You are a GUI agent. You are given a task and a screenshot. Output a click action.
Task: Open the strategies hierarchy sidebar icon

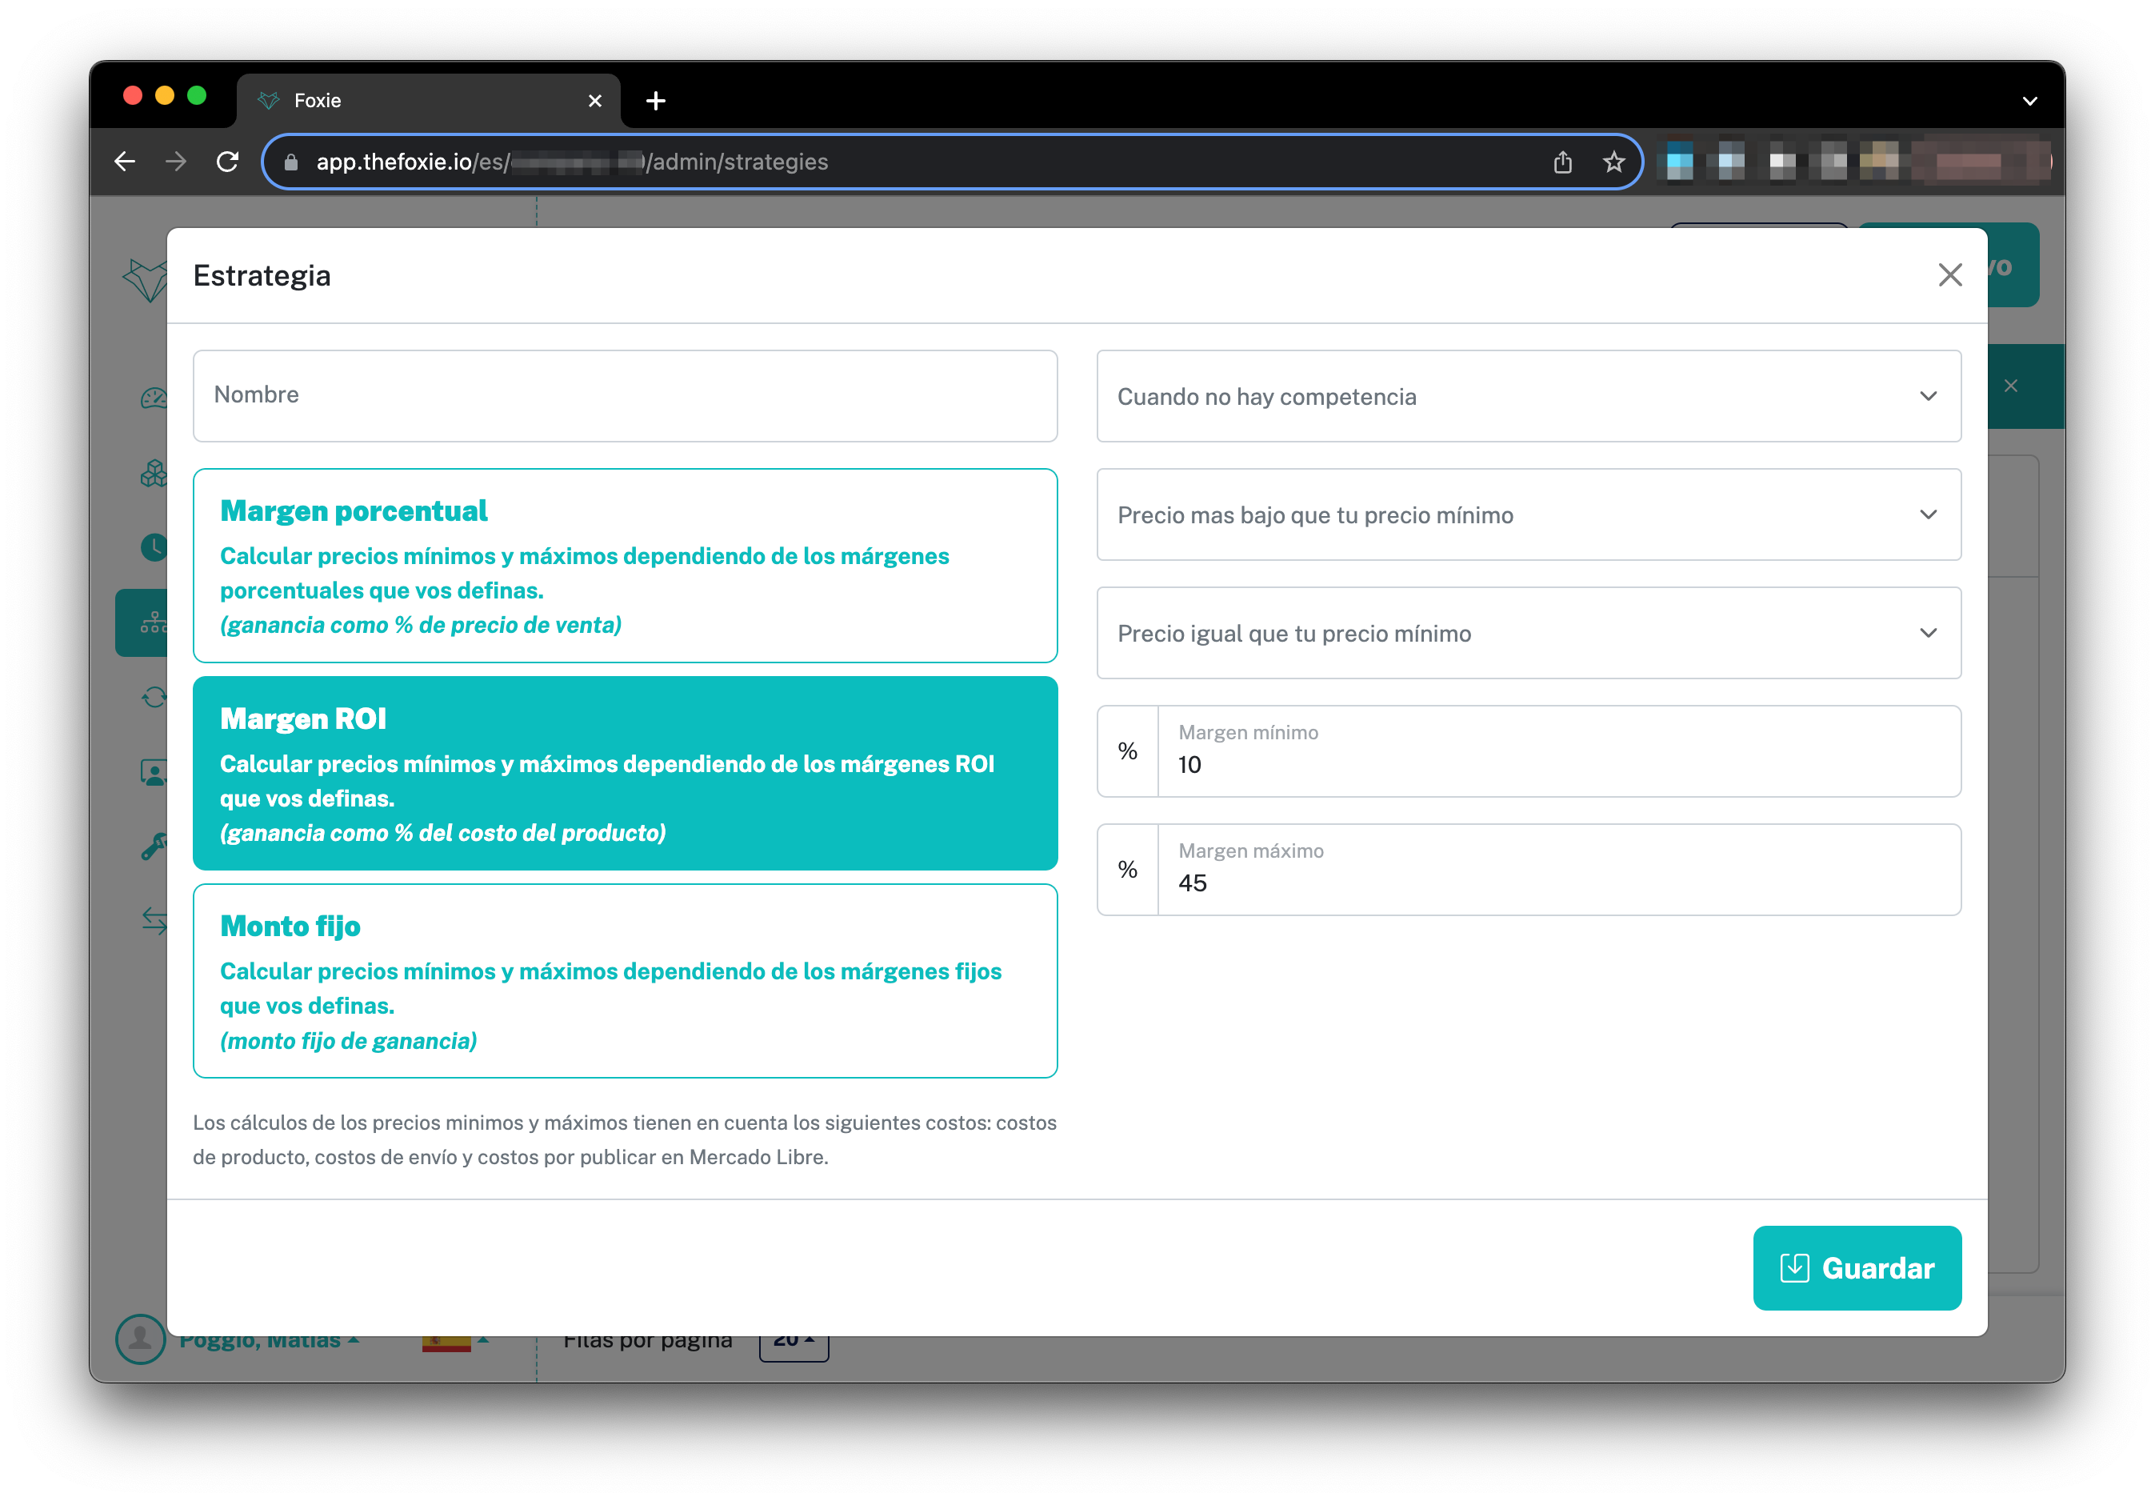(142, 622)
